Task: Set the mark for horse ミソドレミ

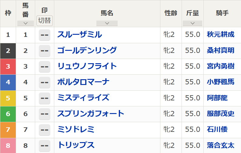Action: tap(45, 130)
